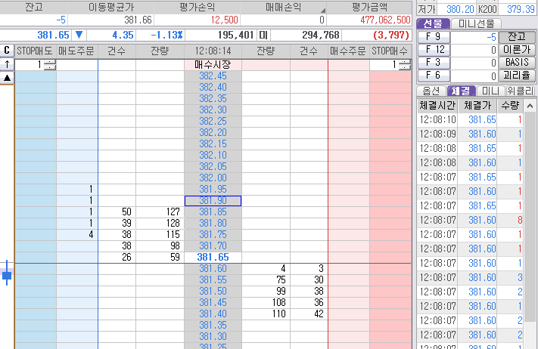Viewport: 538px width, 349px height.
Task: Click the F 9 button
Action: tap(434, 37)
